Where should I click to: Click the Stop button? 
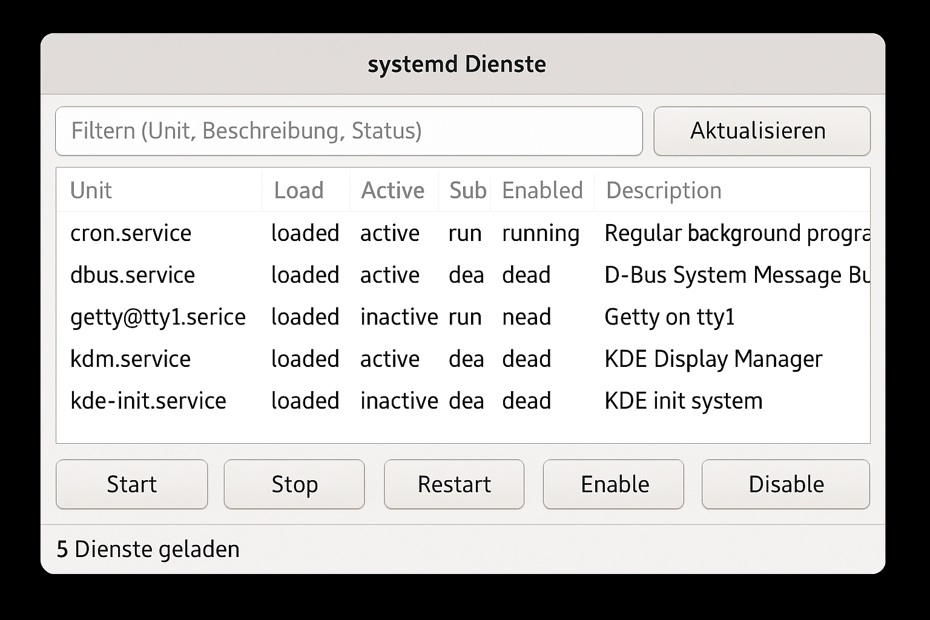pos(294,484)
